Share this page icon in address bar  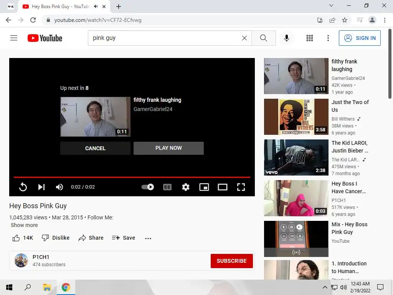tap(332, 20)
